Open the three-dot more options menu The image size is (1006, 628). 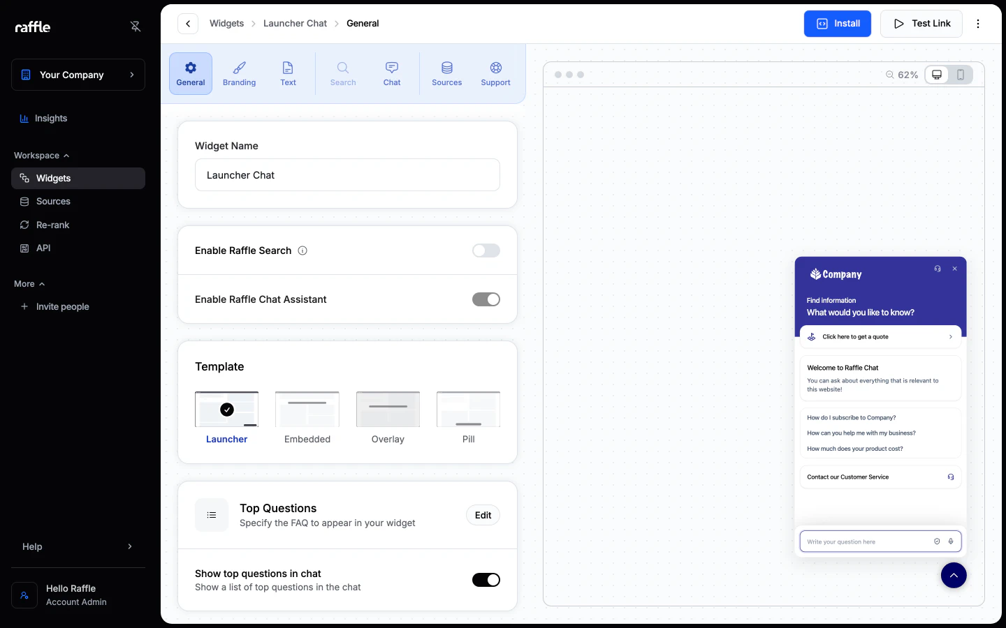click(x=978, y=24)
